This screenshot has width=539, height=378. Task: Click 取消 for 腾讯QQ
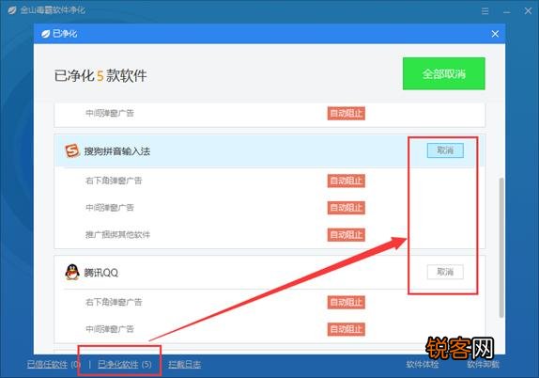point(445,272)
